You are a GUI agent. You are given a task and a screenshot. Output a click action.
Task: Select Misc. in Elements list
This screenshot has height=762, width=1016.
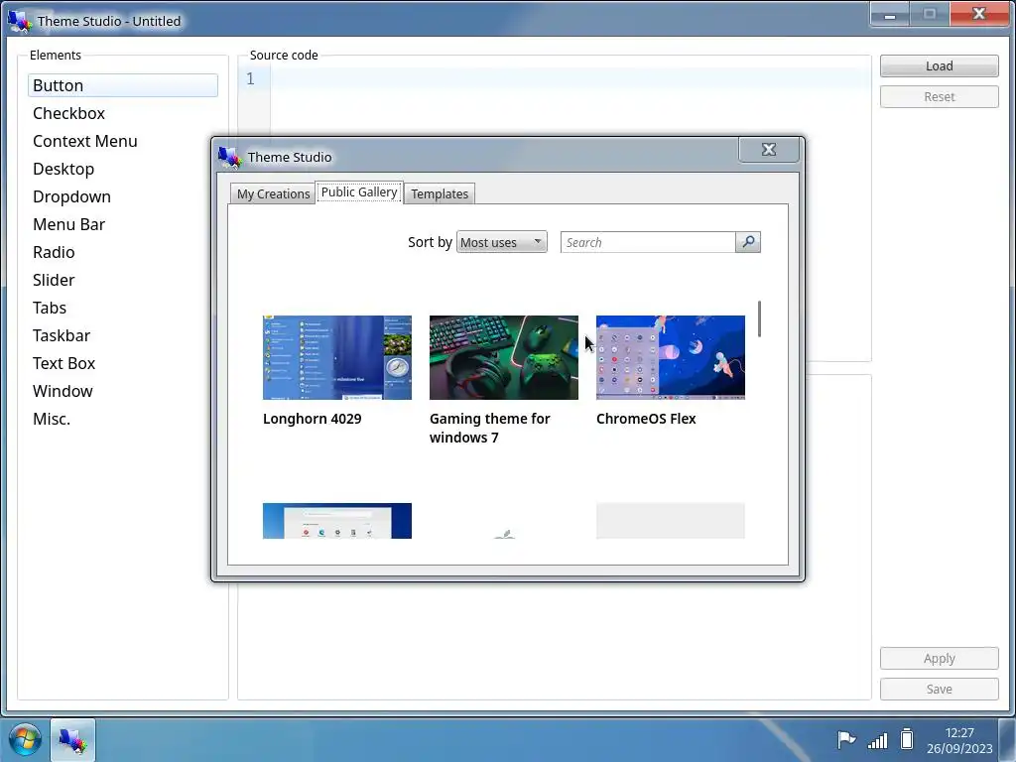click(122, 420)
